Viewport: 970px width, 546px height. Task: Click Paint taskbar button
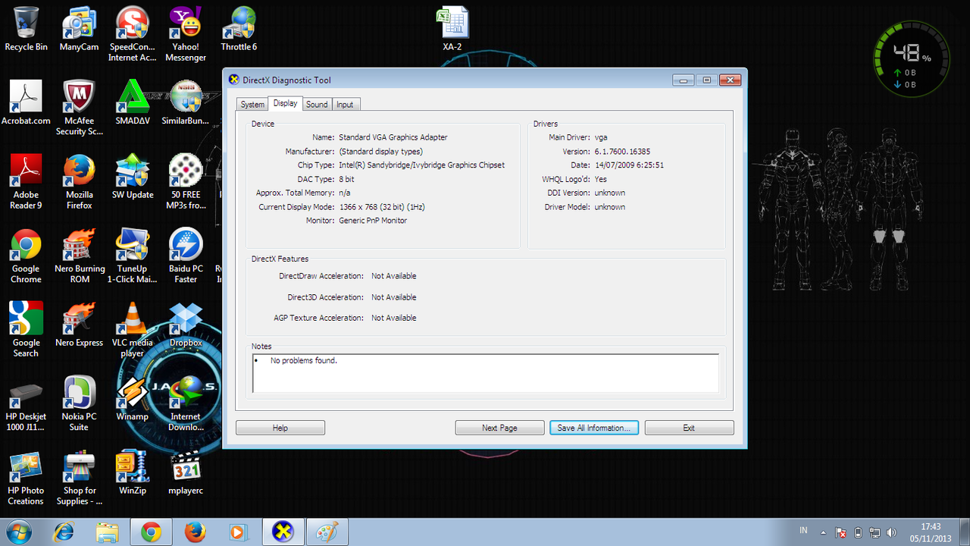click(x=327, y=532)
